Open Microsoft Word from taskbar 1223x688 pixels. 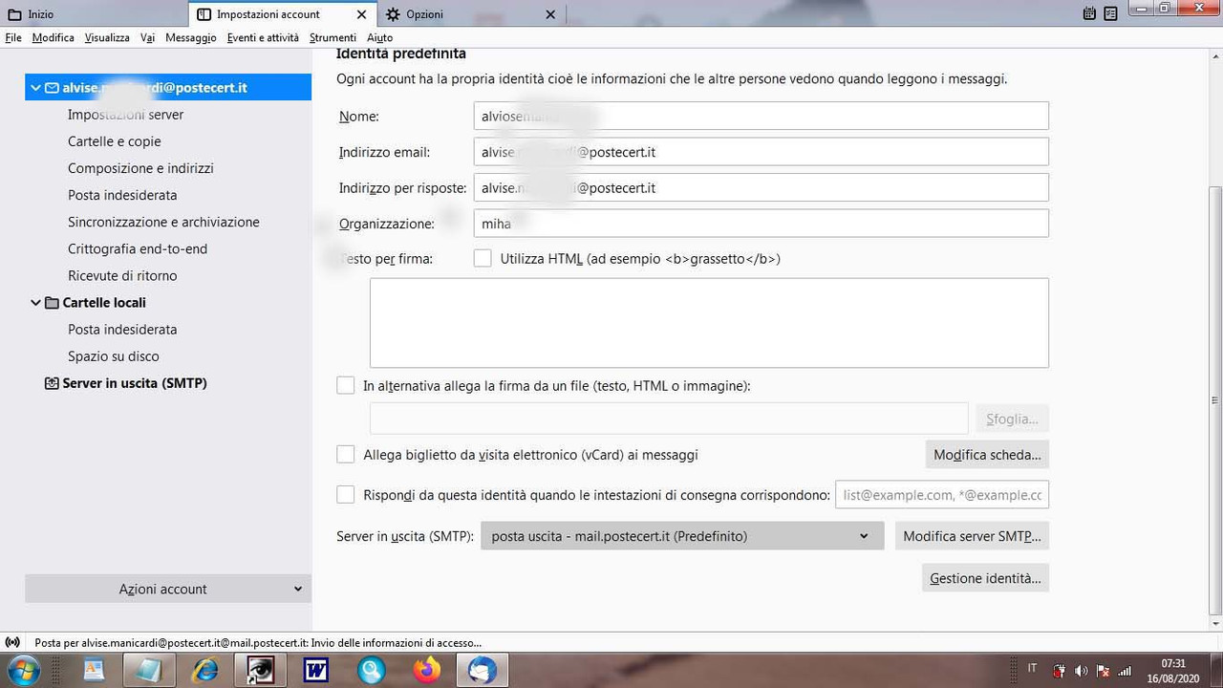pos(316,671)
